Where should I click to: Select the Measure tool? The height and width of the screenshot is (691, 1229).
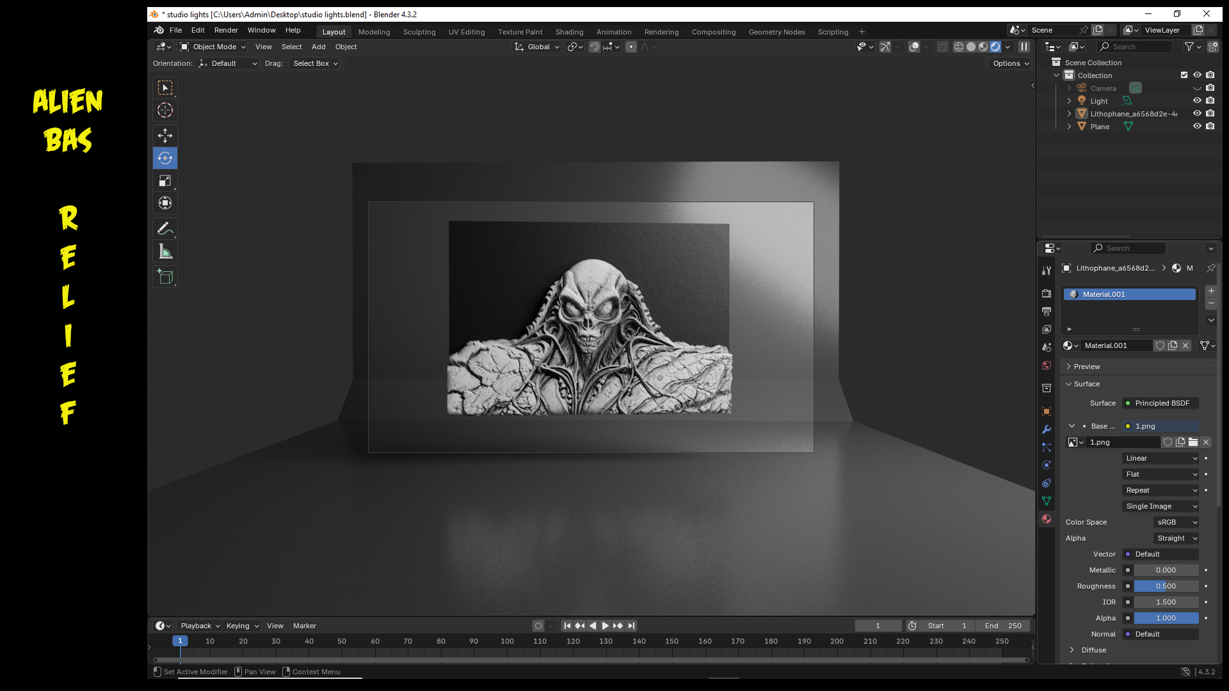point(165,251)
